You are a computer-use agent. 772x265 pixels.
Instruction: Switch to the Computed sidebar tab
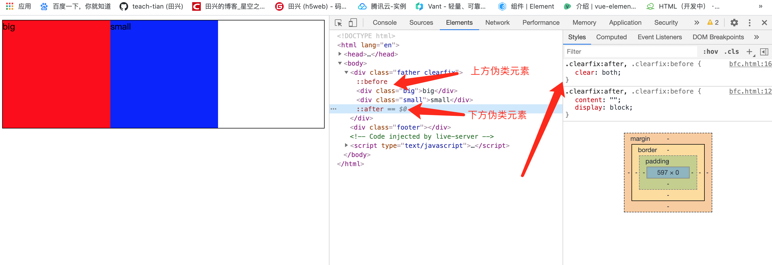611,37
